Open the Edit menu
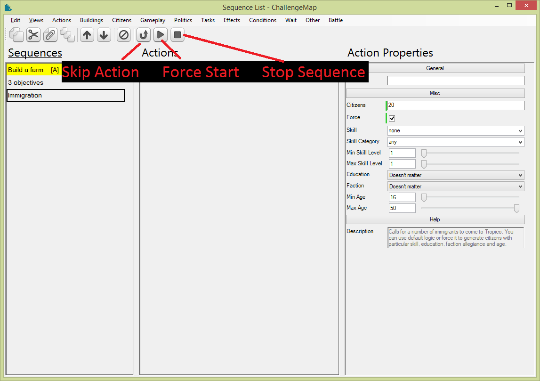Screen dimensions: 540x381 [16, 20]
